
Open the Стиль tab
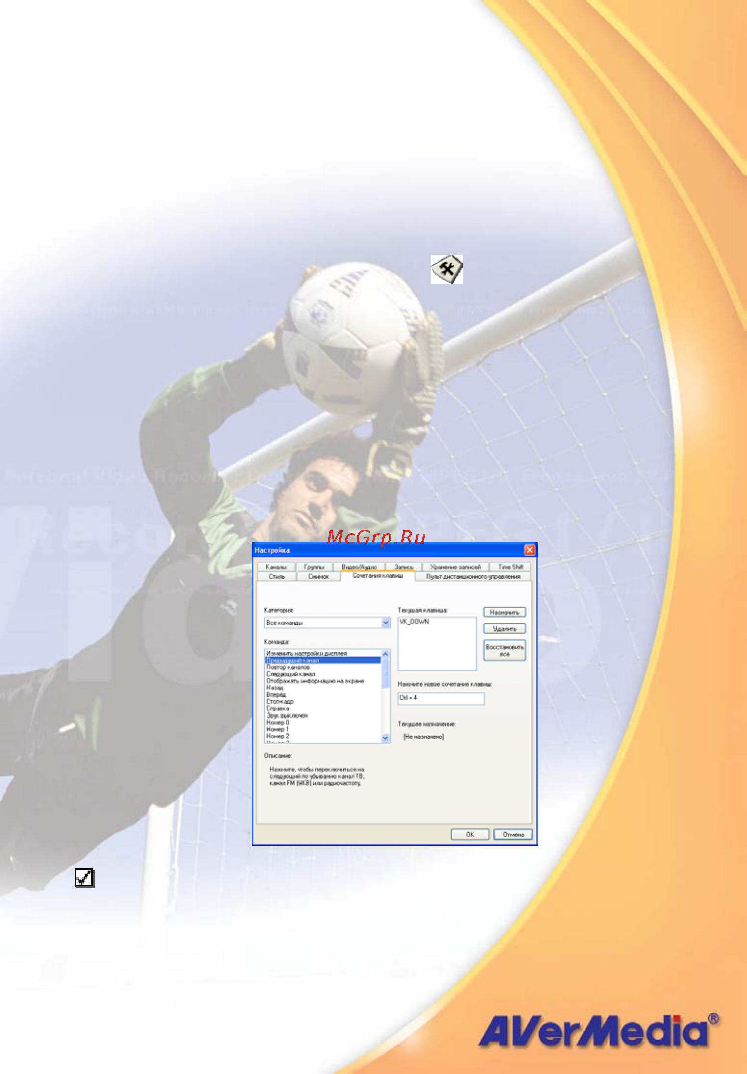click(277, 576)
